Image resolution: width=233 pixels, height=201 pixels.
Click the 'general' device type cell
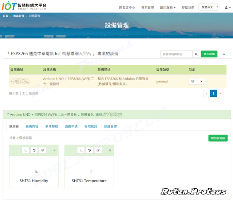coord(162,81)
